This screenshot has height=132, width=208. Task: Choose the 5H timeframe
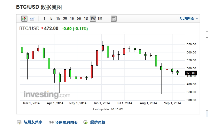coord(79,18)
